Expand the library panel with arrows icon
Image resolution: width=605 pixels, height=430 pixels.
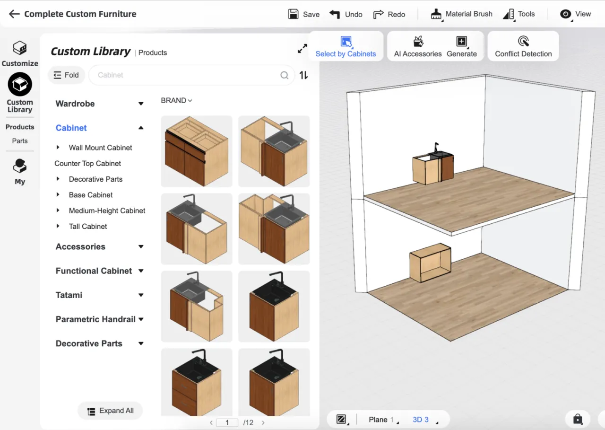pyautogui.click(x=302, y=48)
